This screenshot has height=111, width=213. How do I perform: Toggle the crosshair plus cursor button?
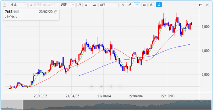137,5
